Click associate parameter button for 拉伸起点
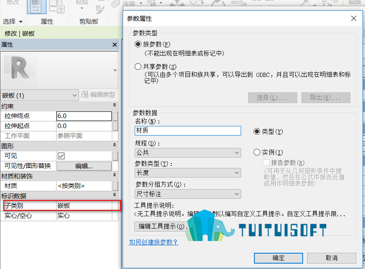 (115, 126)
